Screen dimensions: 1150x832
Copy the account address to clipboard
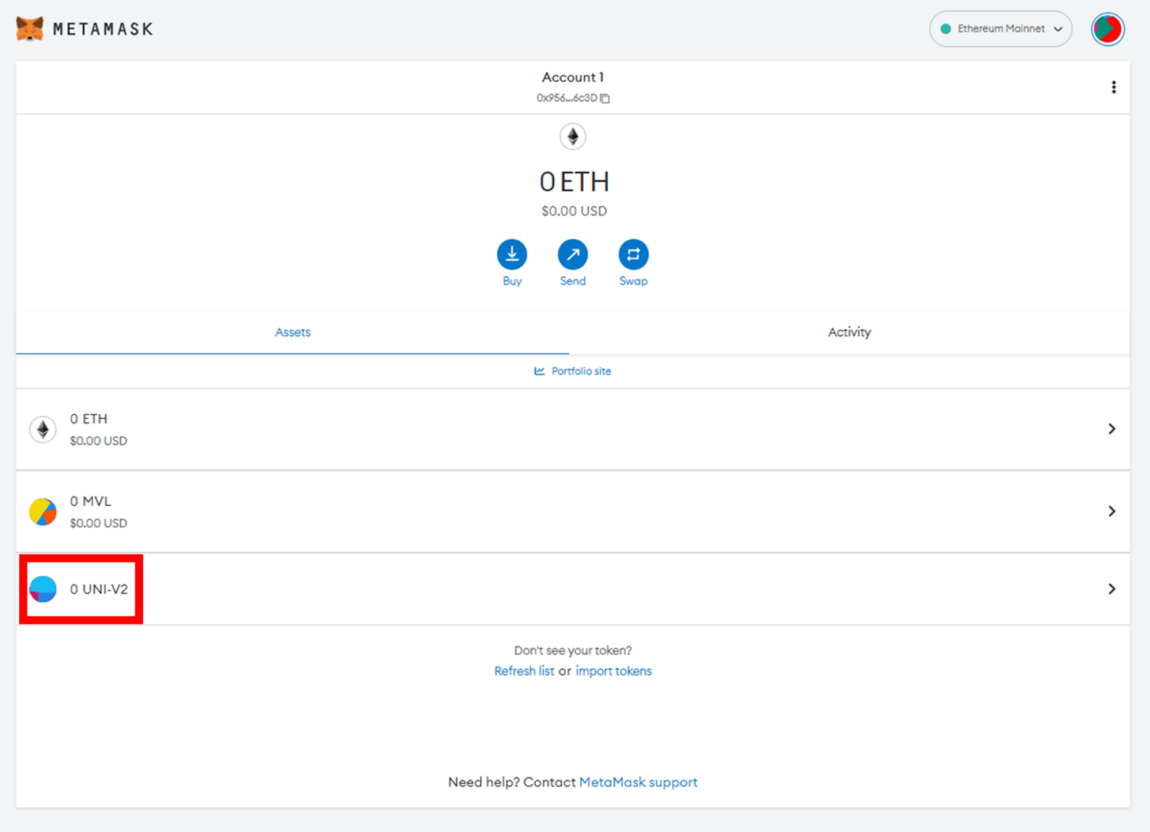point(605,98)
